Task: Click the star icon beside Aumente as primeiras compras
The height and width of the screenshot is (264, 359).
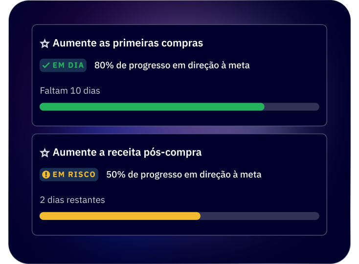Action: click(x=45, y=44)
